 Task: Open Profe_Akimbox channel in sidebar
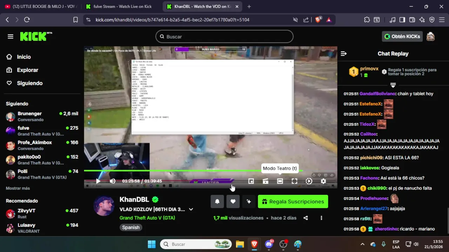pos(42,145)
